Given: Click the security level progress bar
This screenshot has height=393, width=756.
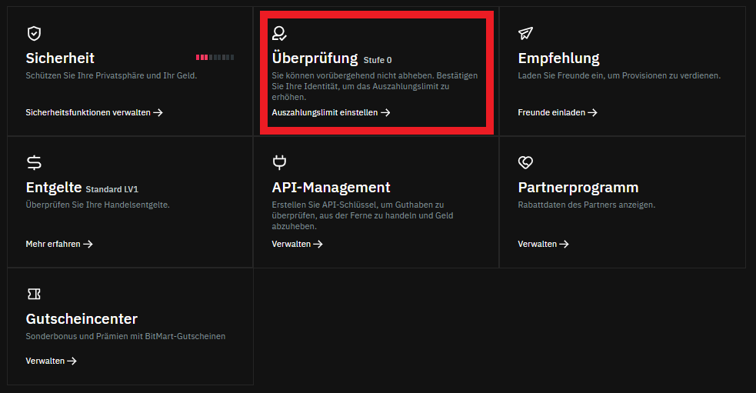Looking at the screenshot, I should click(x=215, y=57).
